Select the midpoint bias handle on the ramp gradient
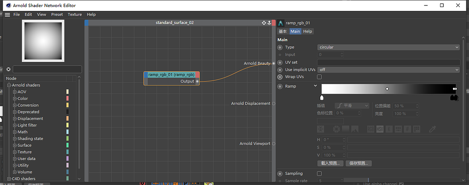 [x=387, y=89]
